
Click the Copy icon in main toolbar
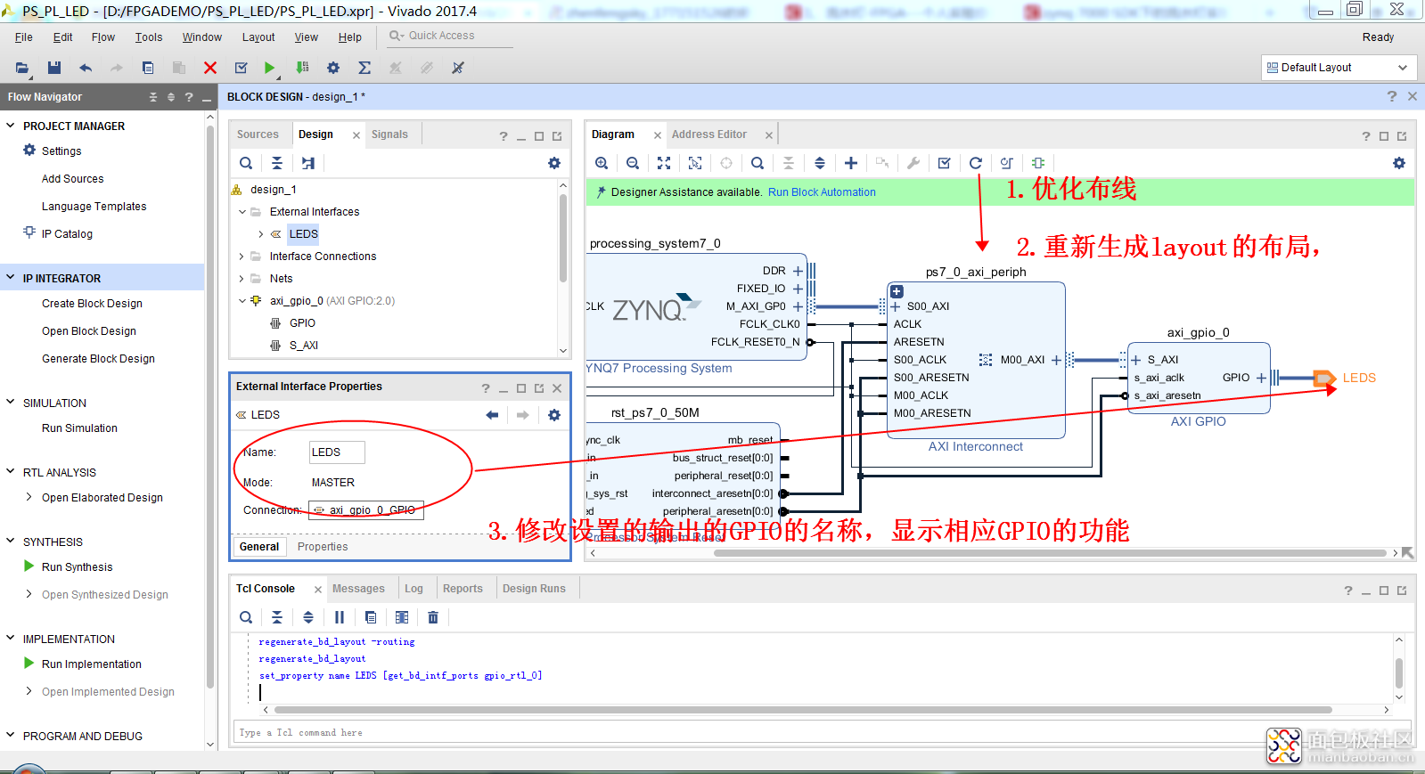click(x=148, y=68)
